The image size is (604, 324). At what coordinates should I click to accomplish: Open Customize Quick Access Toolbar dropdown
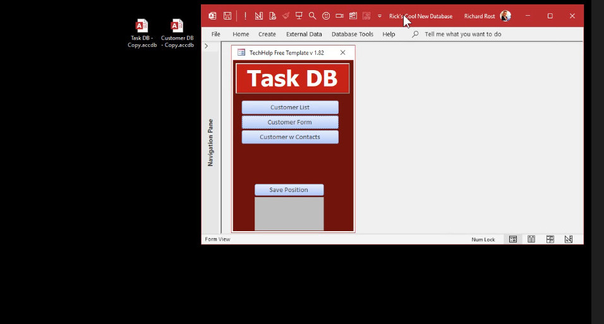[380, 16]
